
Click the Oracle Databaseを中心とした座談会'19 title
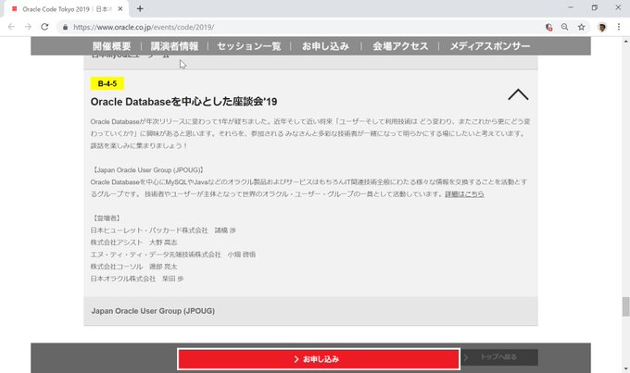[183, 102]
